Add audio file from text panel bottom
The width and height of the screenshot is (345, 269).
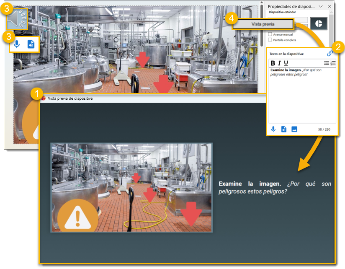284,129
